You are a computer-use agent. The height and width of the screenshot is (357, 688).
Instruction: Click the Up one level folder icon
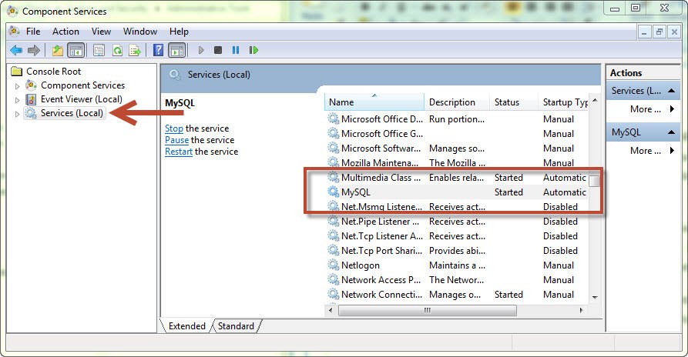(x=58, y=50)
